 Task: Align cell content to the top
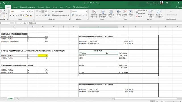click(37, 12)
